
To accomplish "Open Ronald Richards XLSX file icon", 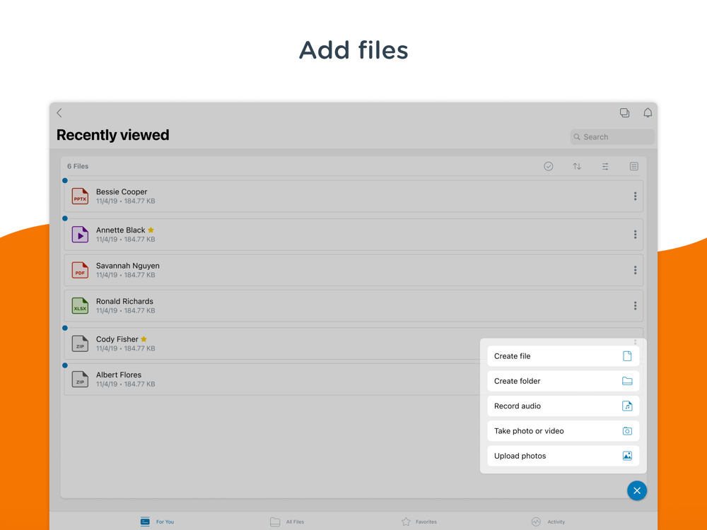I will point(80,305).
